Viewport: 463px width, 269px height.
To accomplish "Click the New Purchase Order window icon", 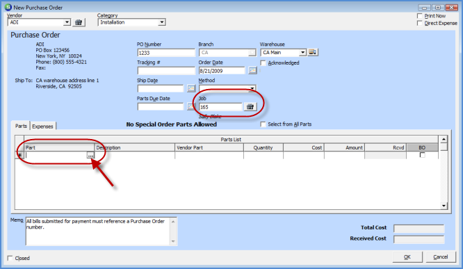I will click(x=8, y=7).
